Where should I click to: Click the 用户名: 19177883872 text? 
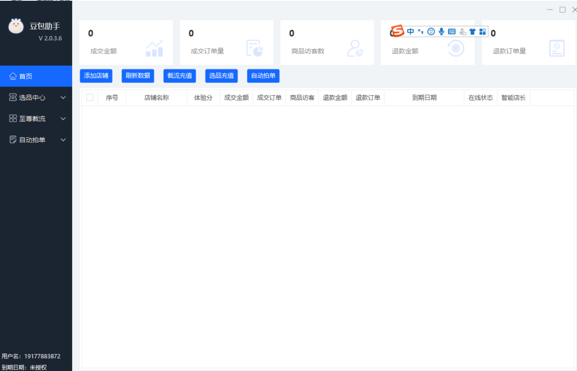[31, 356]
